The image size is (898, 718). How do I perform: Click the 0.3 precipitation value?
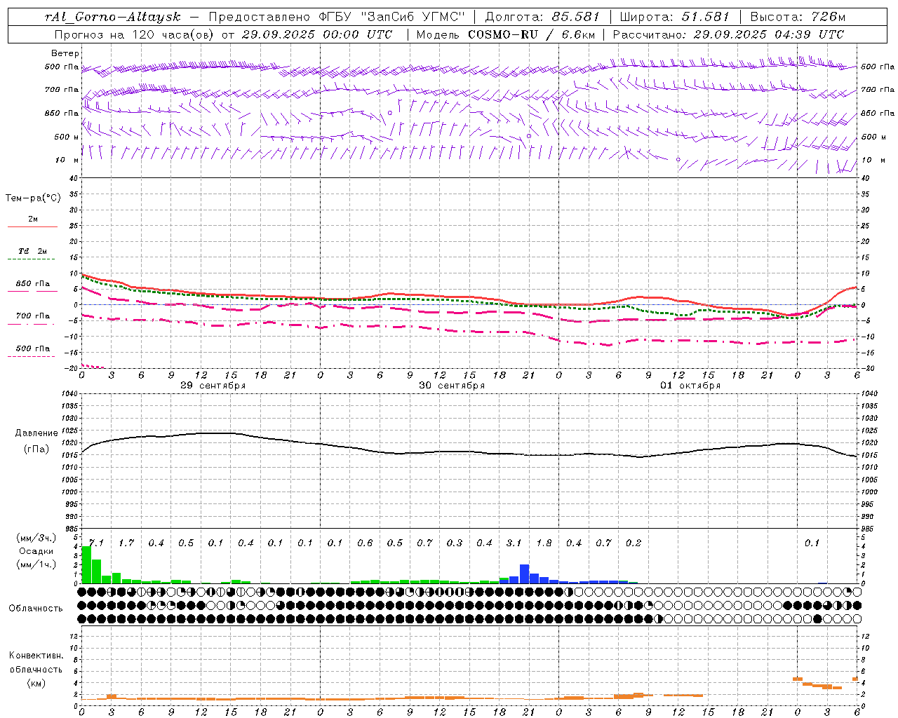click(455, 543)
